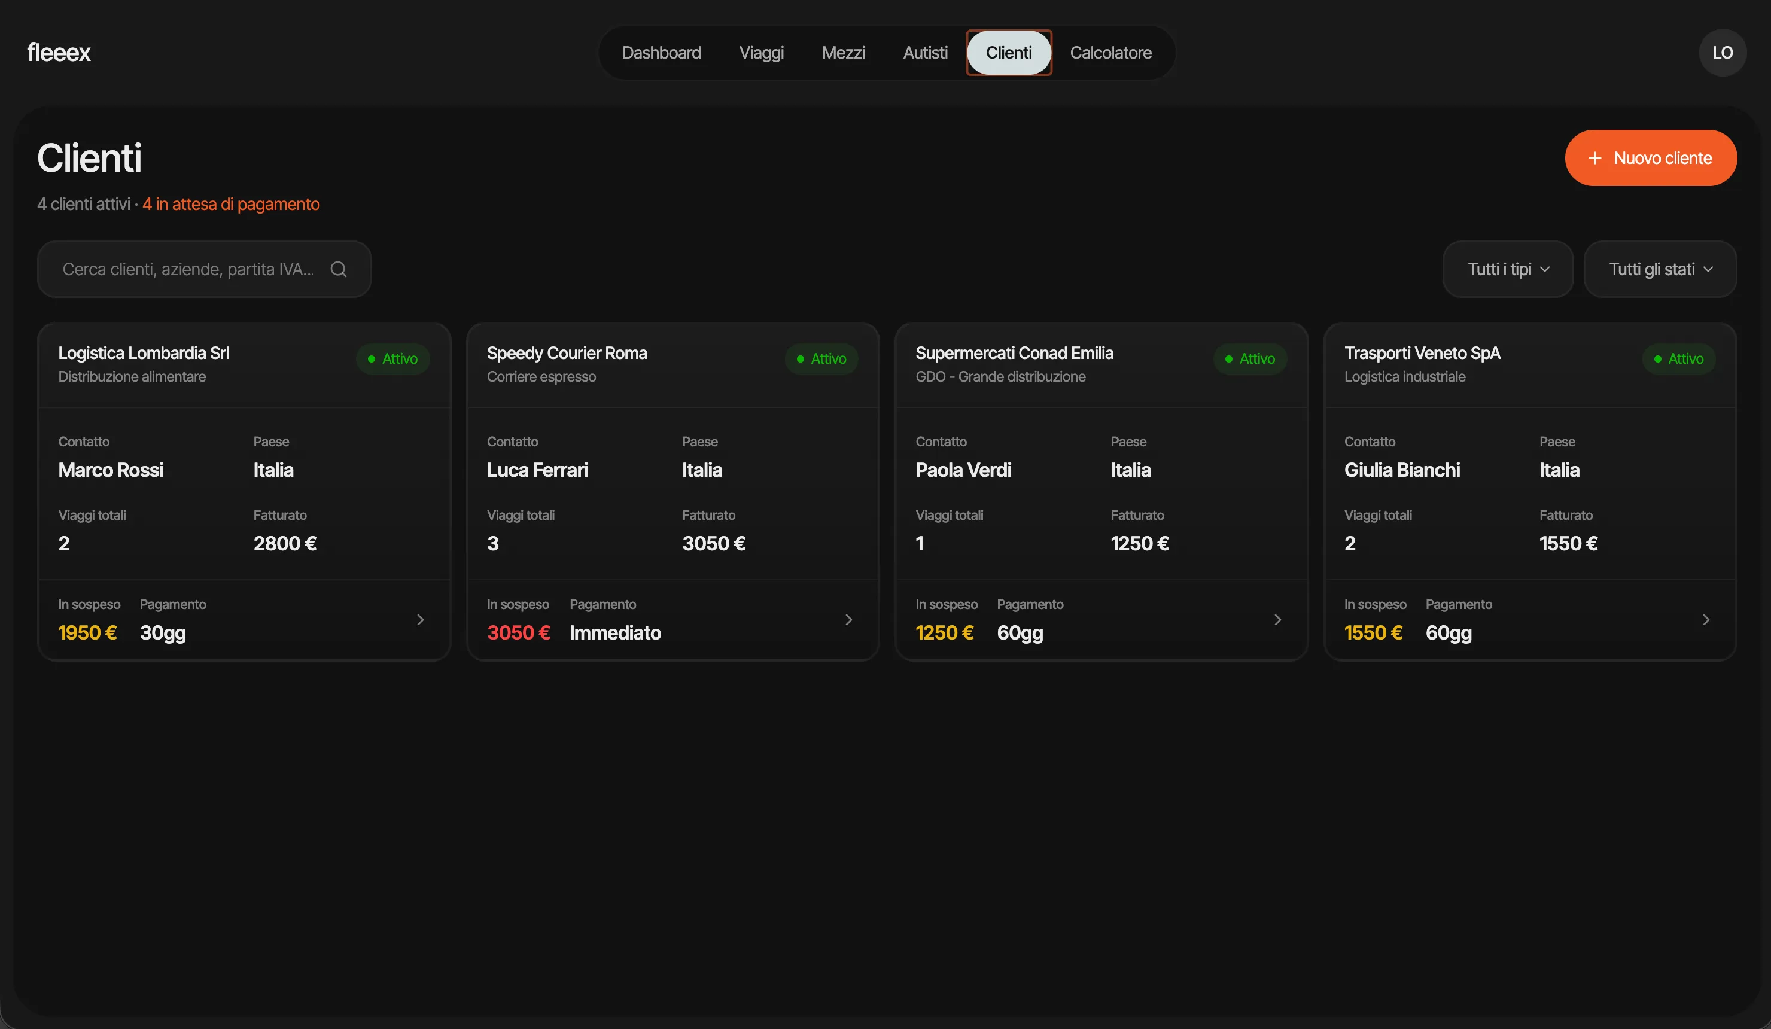Viewport: 1771px width, 1029px height.
Task: Click the Corriere espresso subtitle
Action: pos(542,377)
